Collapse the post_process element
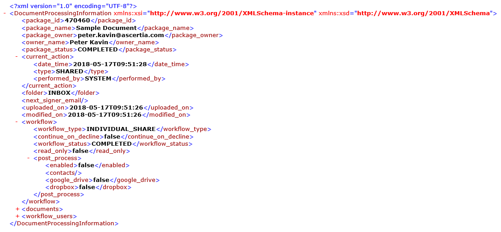 point(29,158)
